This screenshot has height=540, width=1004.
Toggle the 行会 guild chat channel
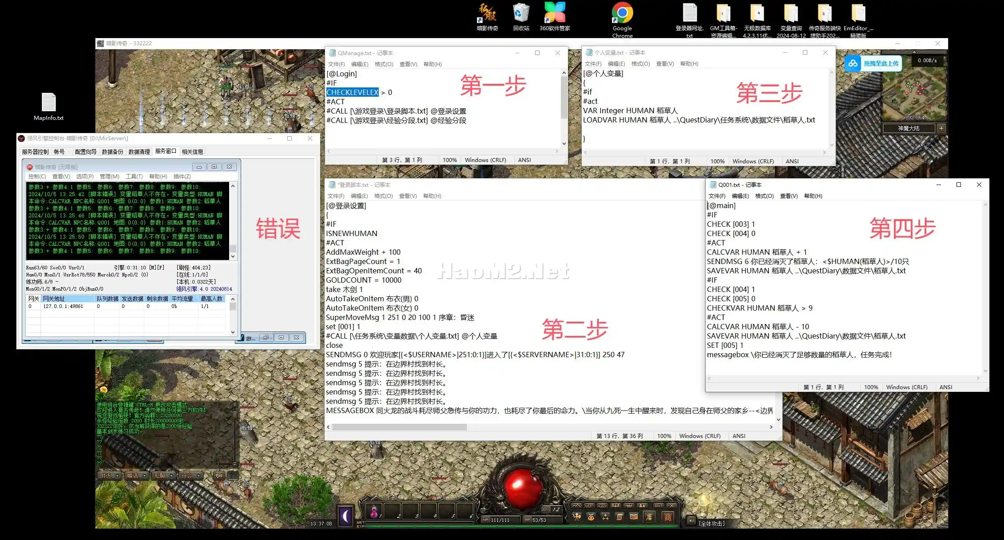pyautogui.click(x=191, y=476)
